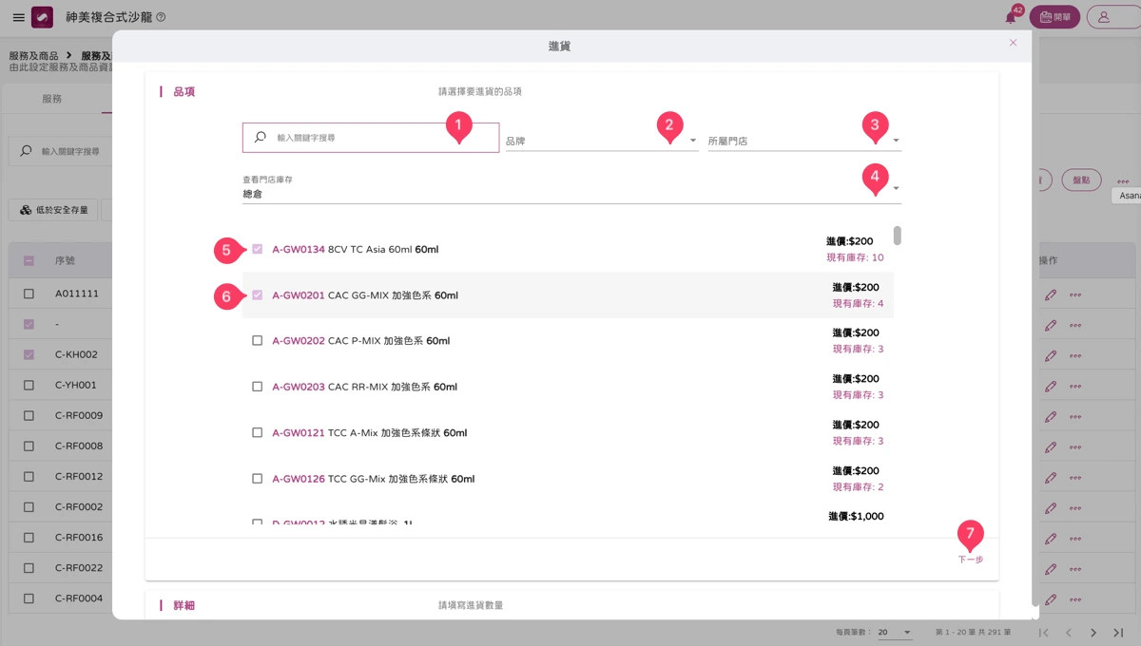This screenshot has height=646, width=1141.
Task: Expand the 所屬門店 dropdown
Action: (x=804, y=141)
